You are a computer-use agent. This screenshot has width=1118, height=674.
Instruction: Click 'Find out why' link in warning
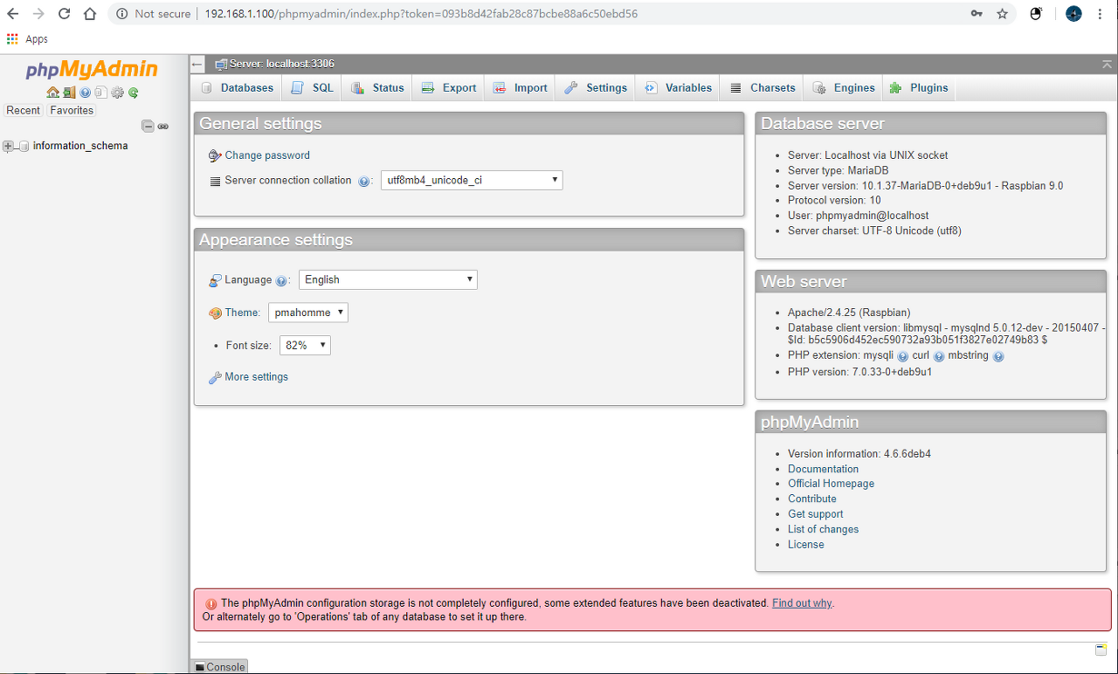(802, 603)
